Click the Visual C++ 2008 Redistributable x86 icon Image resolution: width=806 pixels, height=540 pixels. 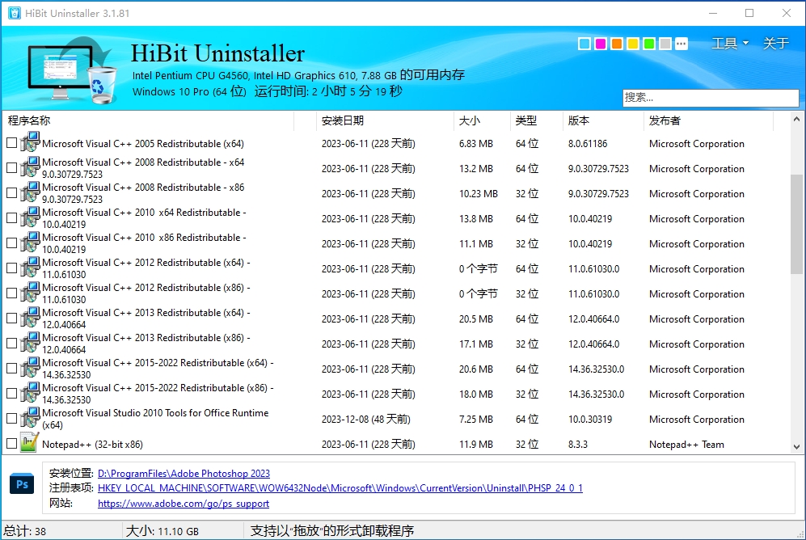pos(30,192)
